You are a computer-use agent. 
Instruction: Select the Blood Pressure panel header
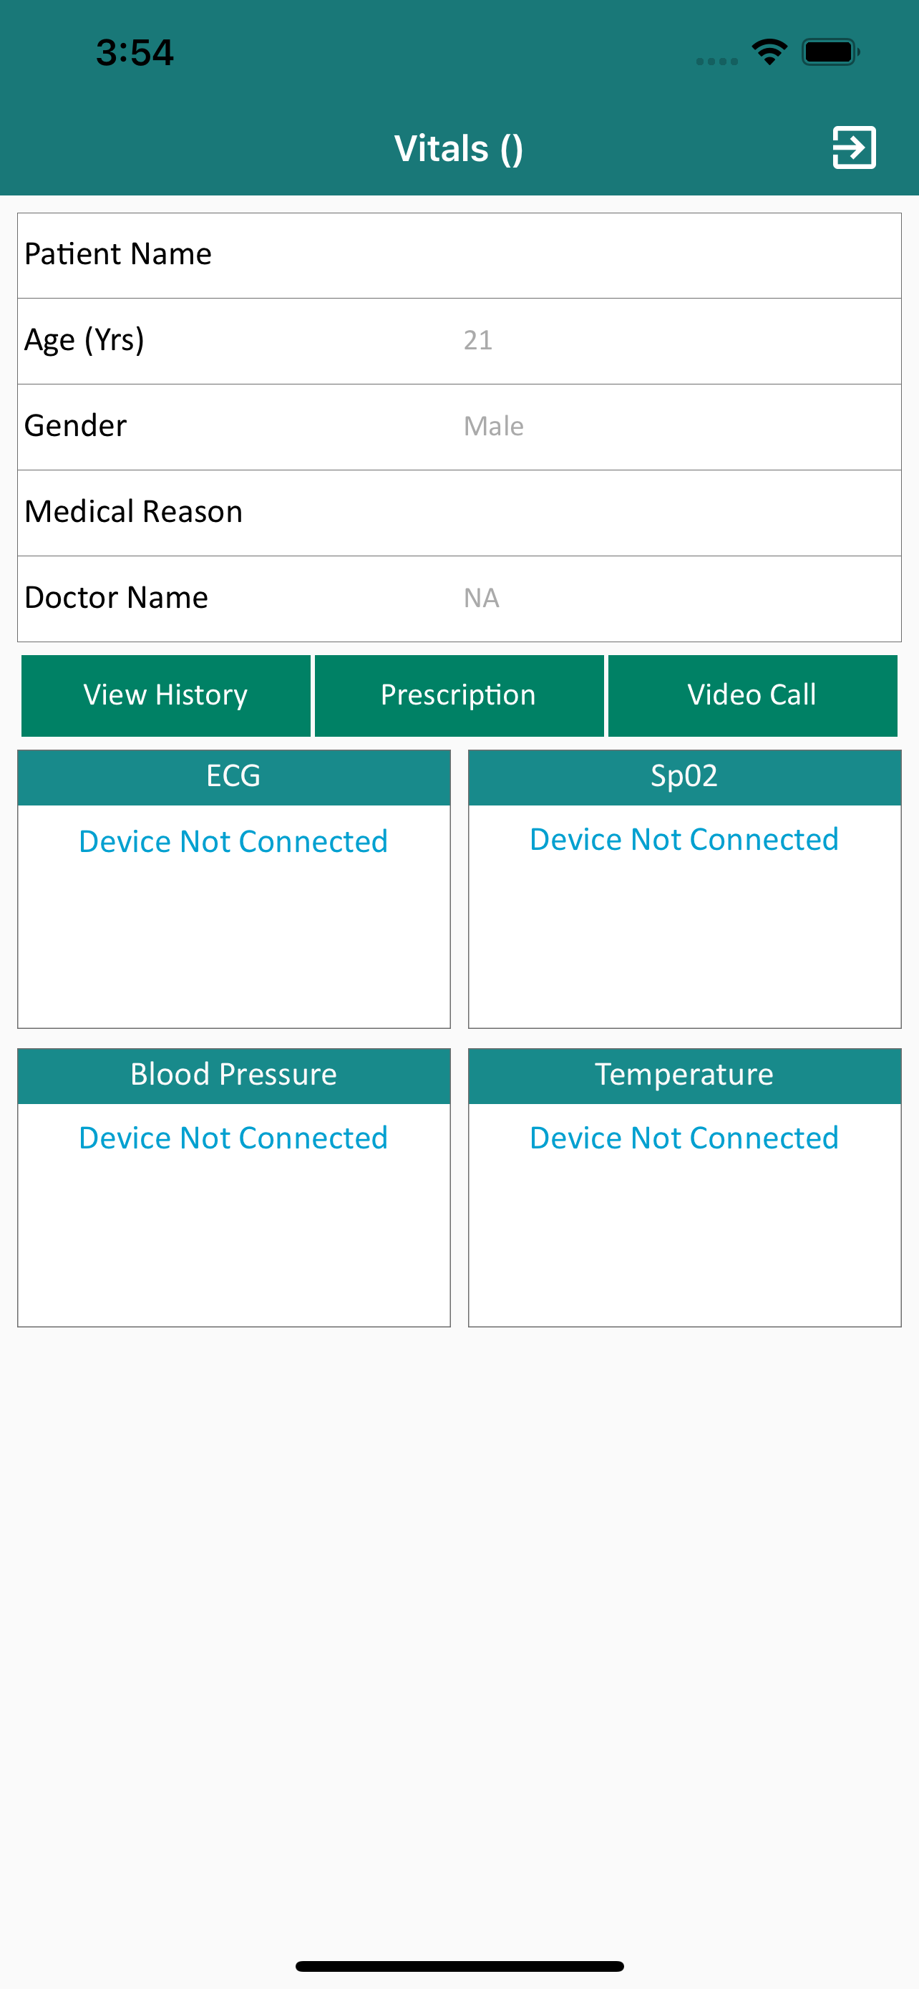[233, 1075]
